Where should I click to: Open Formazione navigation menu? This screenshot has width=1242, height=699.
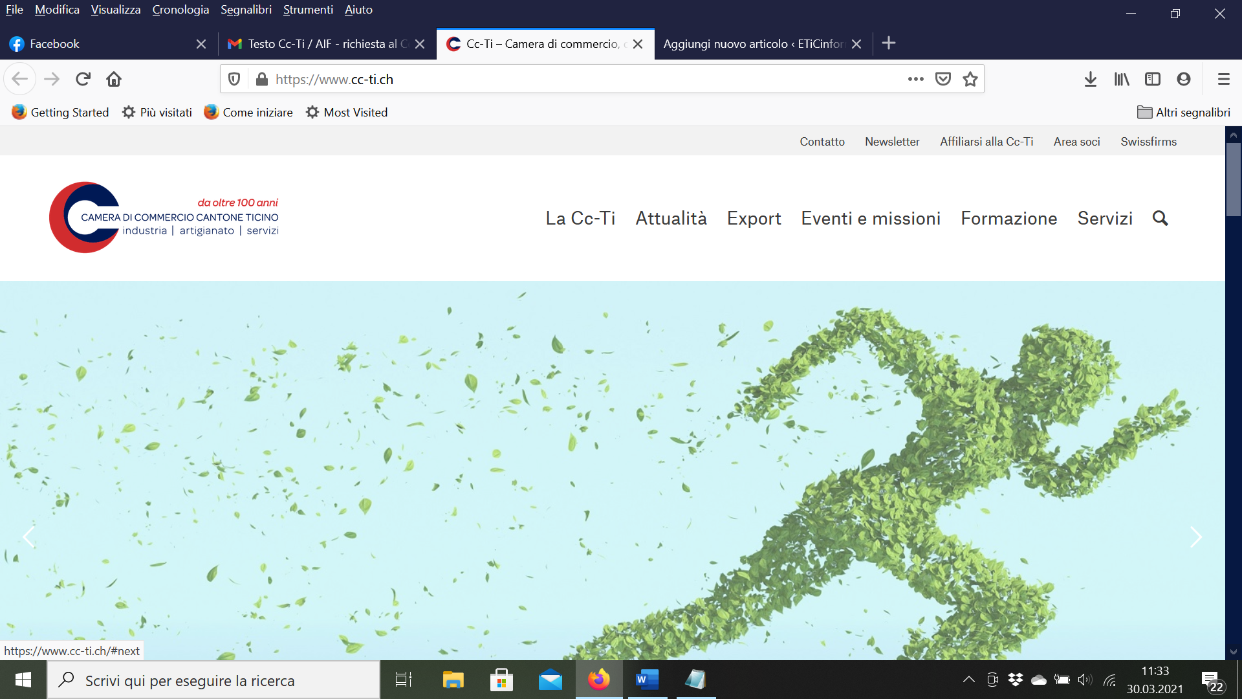(x=1008, y=218)
